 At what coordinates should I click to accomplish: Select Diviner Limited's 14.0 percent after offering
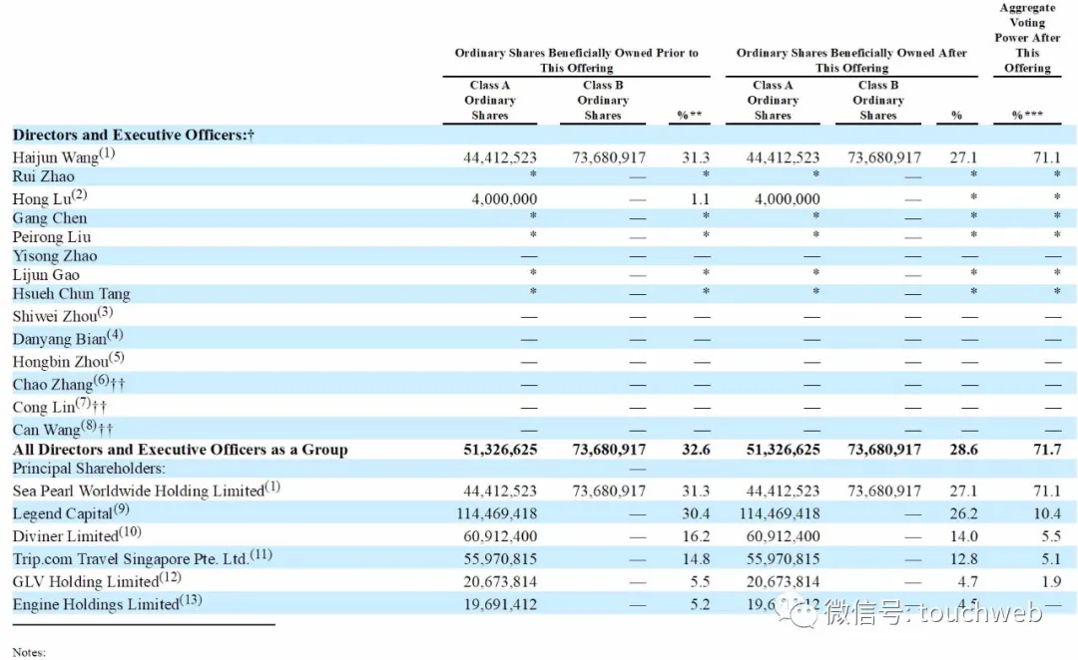(963, 536)
